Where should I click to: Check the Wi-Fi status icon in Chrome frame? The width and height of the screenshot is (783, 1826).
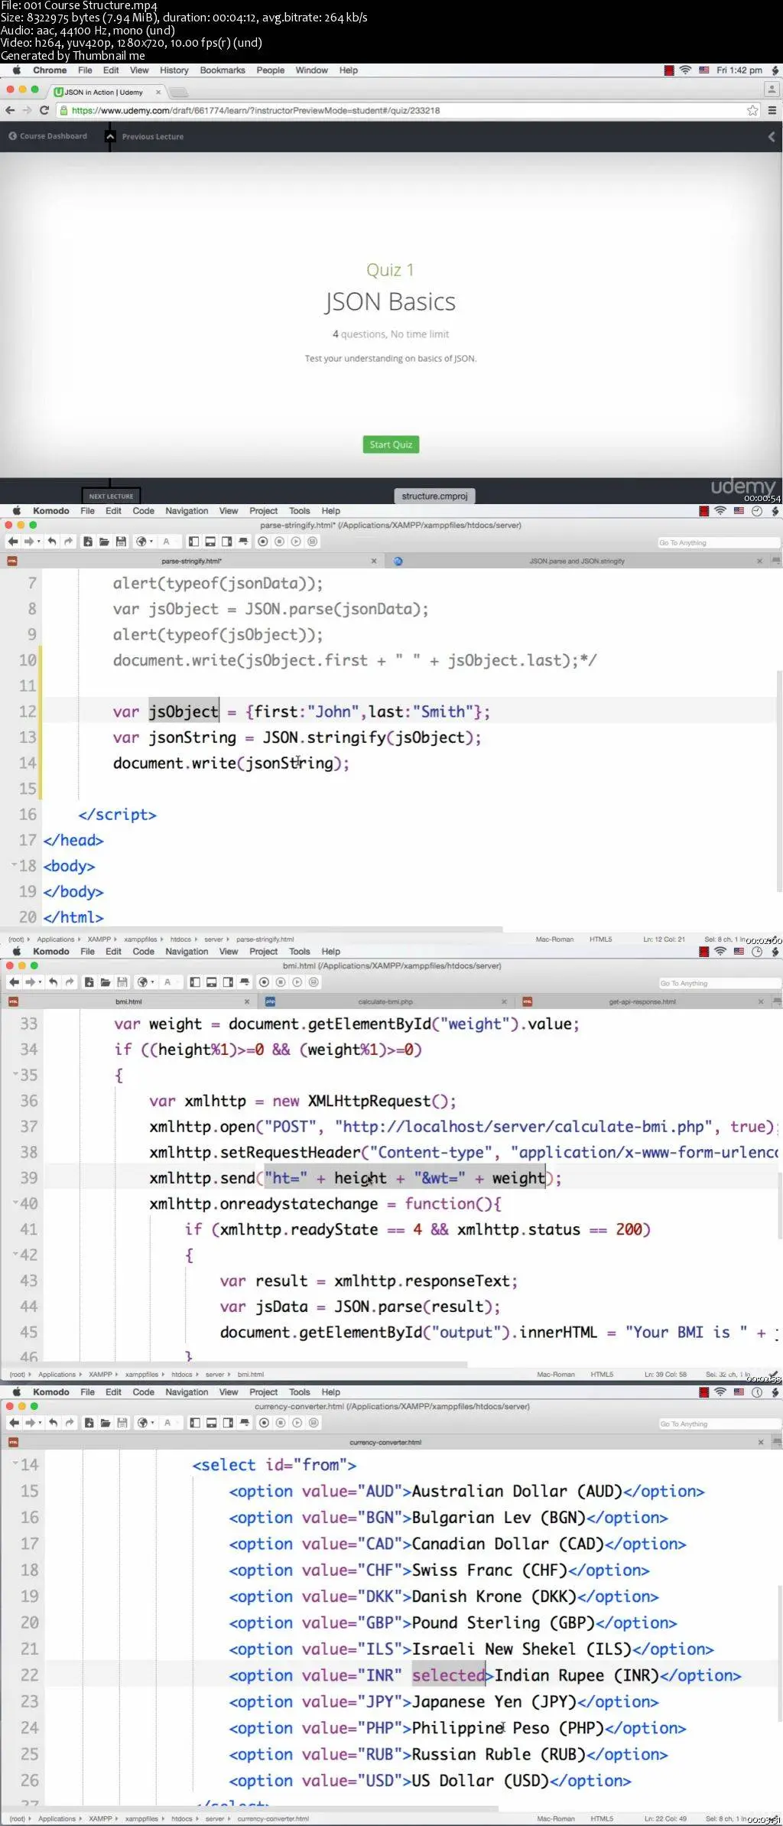685,70
